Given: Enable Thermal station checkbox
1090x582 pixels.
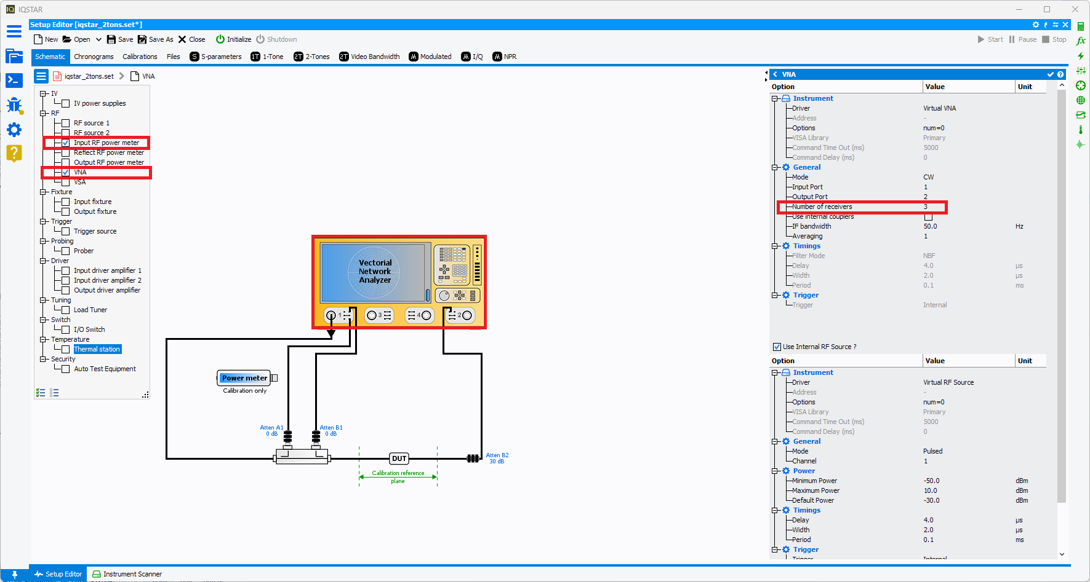Looking at the screenshot, I should pyautogui.click(x=65, y=349).
